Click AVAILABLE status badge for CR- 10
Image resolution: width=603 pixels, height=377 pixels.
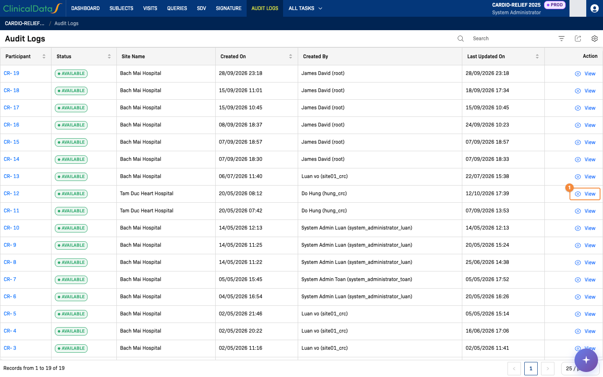click(71, 228)
